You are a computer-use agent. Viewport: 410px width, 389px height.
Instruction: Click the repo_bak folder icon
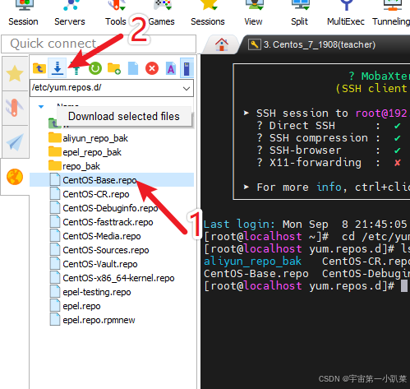point(55,165)
